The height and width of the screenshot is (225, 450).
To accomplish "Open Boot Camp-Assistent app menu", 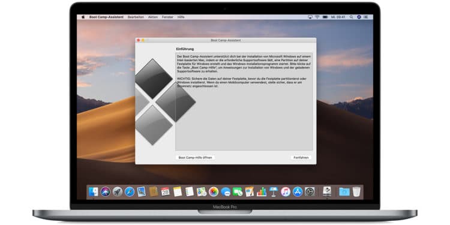I will tap(106, 17).
